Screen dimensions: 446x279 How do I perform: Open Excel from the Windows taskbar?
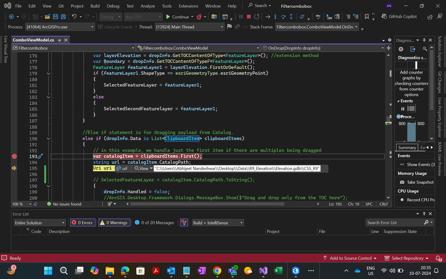tap(278, 271)
